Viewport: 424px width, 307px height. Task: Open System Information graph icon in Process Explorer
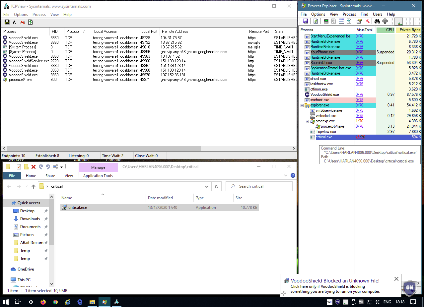[x=326, y=21]
